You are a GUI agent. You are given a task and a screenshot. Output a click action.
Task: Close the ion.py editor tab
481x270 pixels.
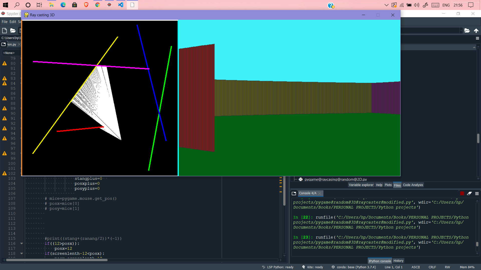[x=19, y=44]
